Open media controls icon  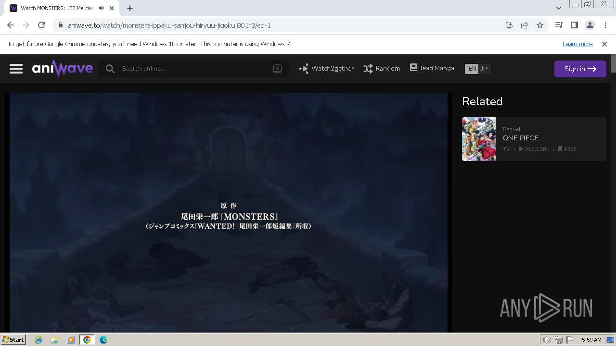coord(559,25)
